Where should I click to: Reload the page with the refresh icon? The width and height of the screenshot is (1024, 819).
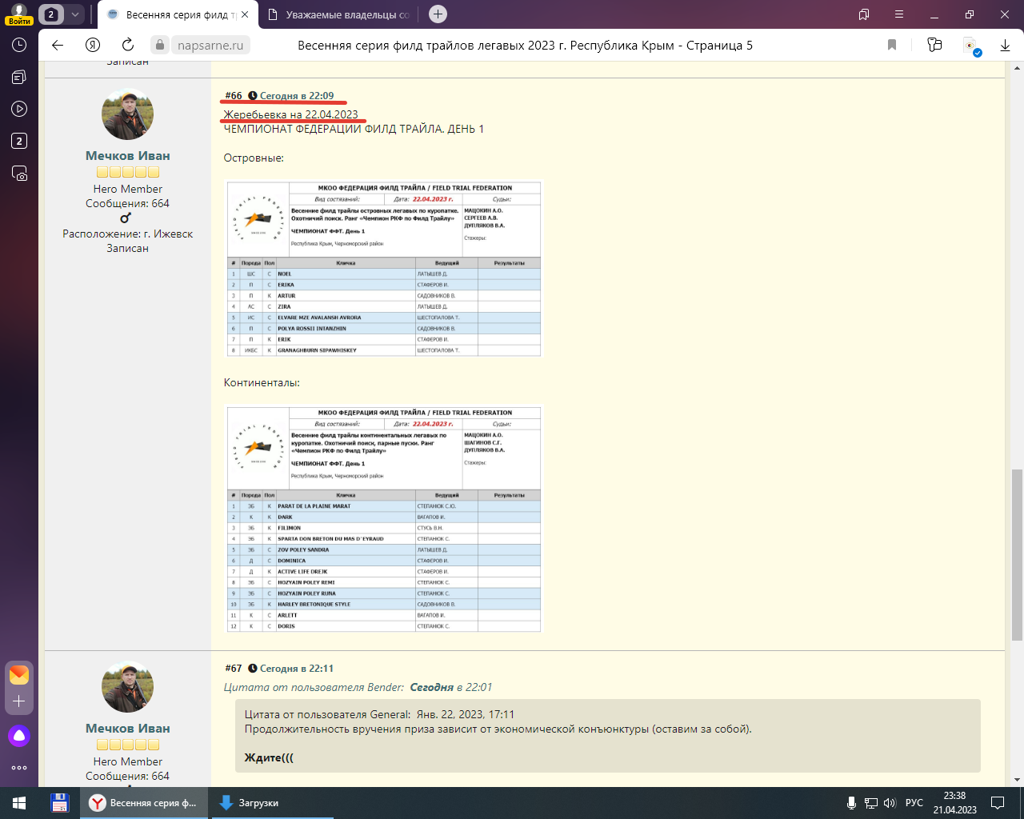click(x=128, y=46)
